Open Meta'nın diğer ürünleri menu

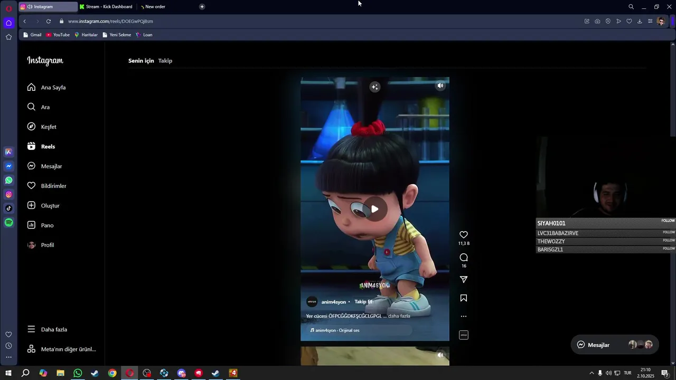[x=61, y=349]
